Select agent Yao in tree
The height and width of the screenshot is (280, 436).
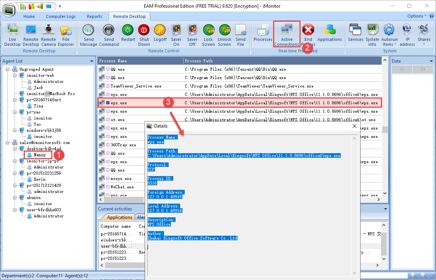[x=37, y=124]
